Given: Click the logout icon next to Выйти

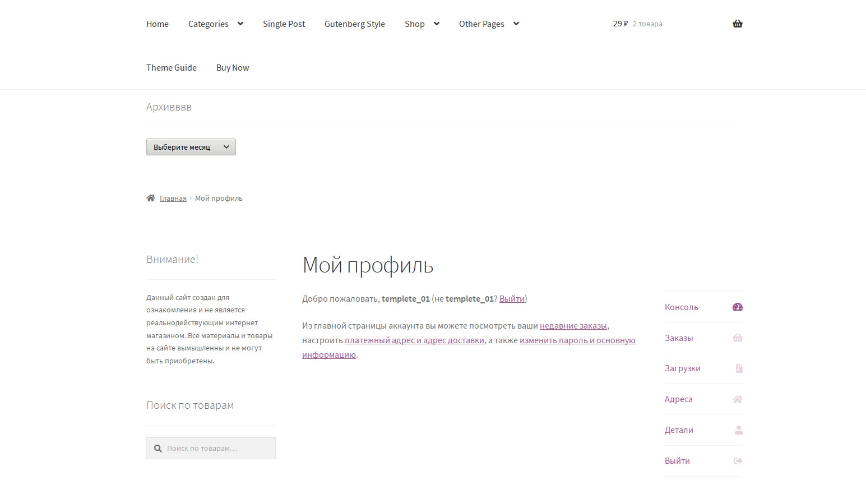Looking at the screenshot, I should 738,460.
